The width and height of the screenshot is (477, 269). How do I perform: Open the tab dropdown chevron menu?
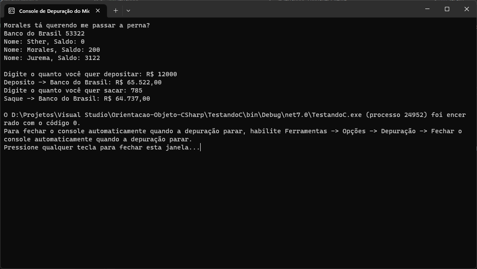(x=128, y=11)
